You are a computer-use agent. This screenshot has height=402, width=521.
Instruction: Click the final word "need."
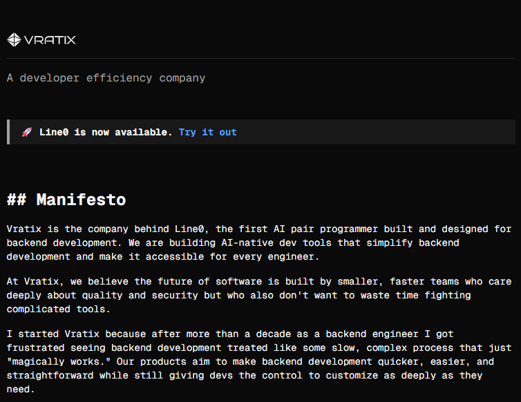pos(21,389)
